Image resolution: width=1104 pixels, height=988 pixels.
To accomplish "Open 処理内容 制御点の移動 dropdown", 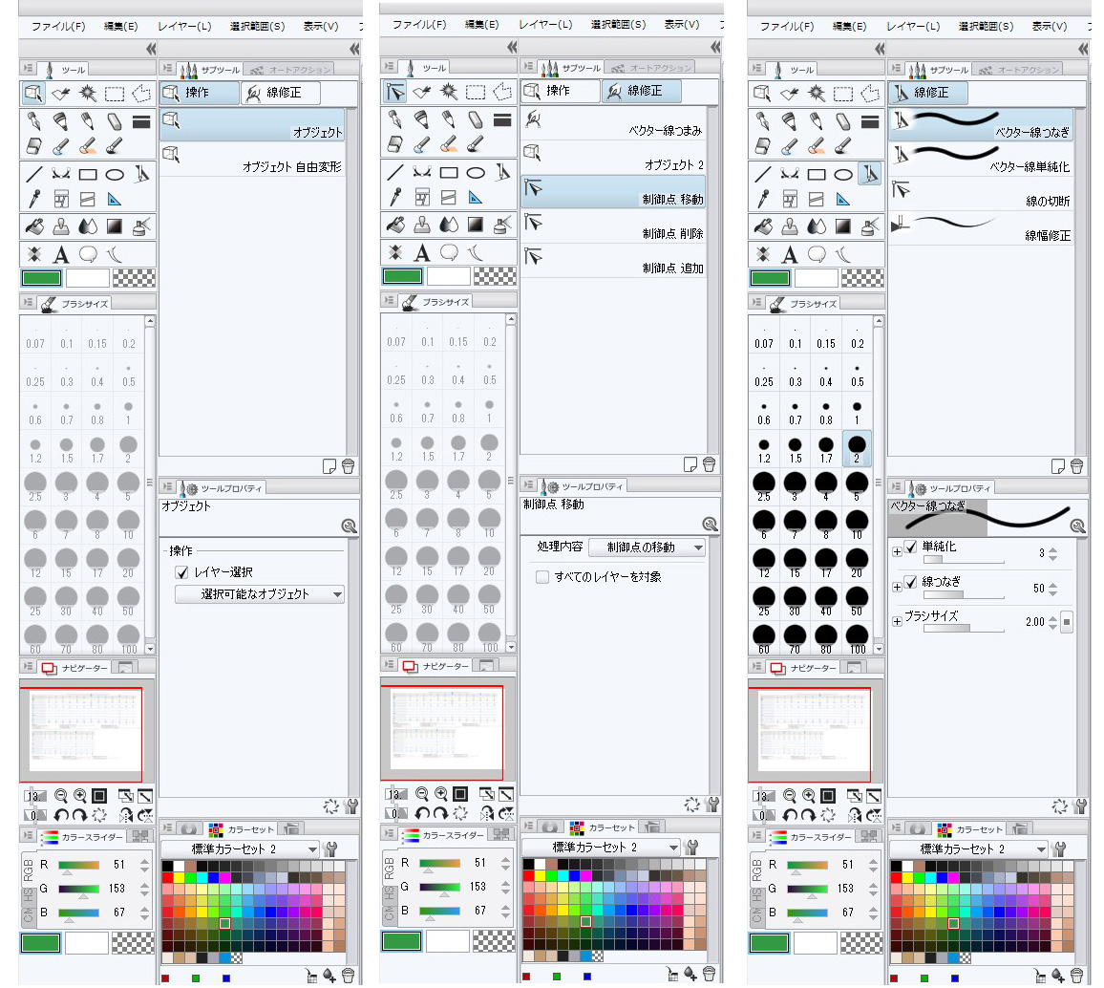I will coord(647,548).
